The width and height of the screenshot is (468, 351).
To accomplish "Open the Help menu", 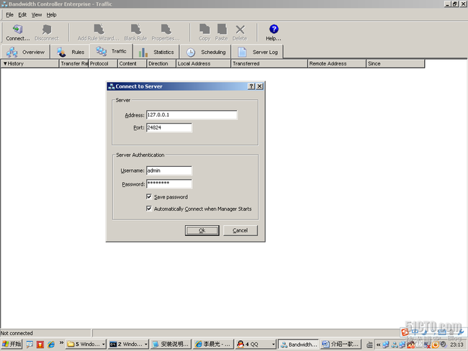I will 51,14.
